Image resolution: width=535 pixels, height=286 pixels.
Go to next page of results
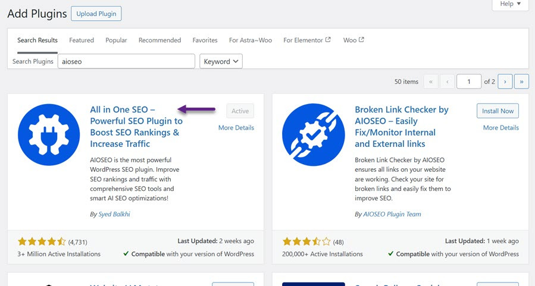505,81
